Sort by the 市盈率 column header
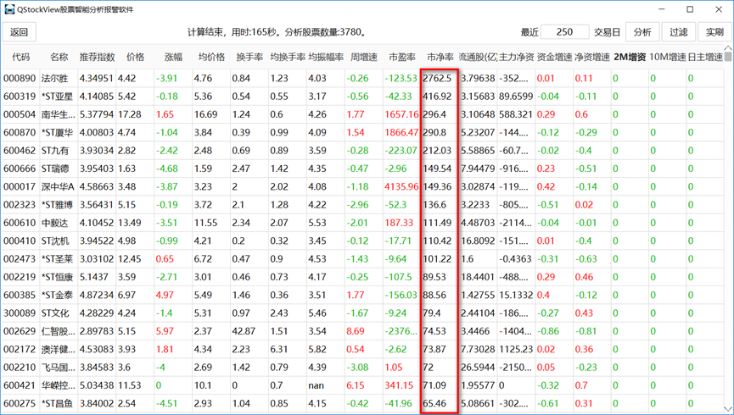This screenshot has height=415, width=734. click(x=402, y=57)
